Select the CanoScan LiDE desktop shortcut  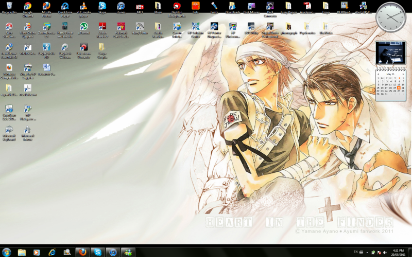(9, 113)
